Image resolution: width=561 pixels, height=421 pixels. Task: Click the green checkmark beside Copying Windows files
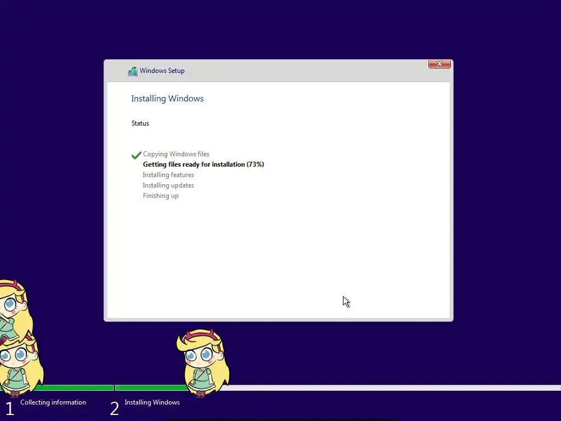136,155
